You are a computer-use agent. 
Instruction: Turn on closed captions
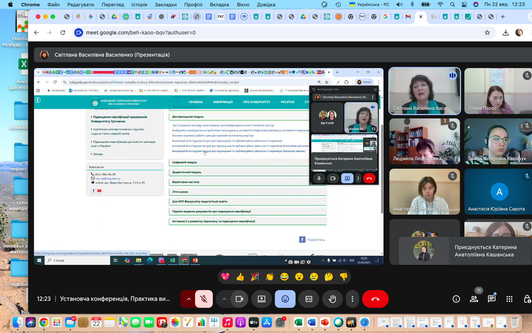coord(309,299)
